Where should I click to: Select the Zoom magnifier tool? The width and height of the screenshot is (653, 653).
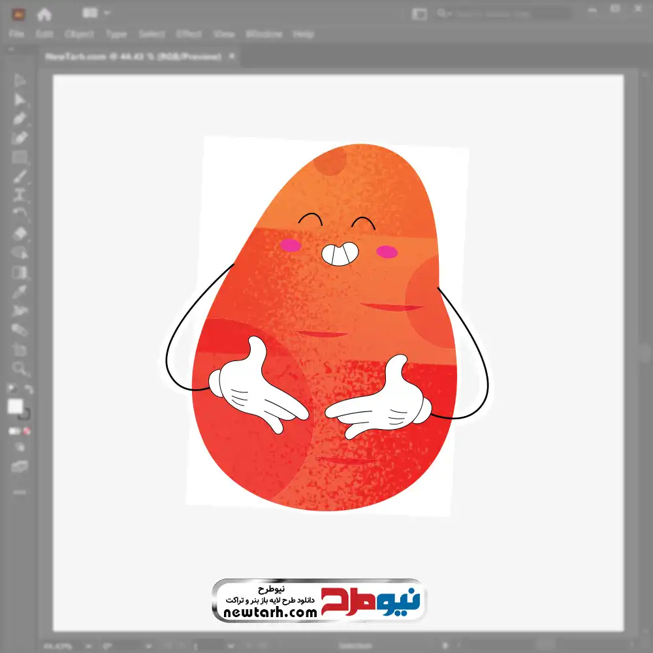pyautogui.click(x=20, y=368)
